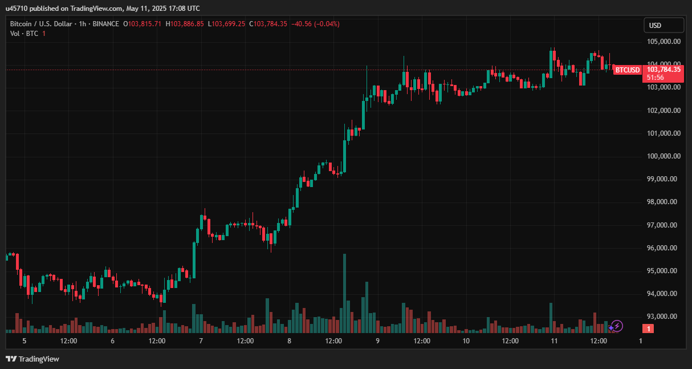Click the -40.56 (-0.04%) change value
Screen dimensions: 692x369
[315, 24]
